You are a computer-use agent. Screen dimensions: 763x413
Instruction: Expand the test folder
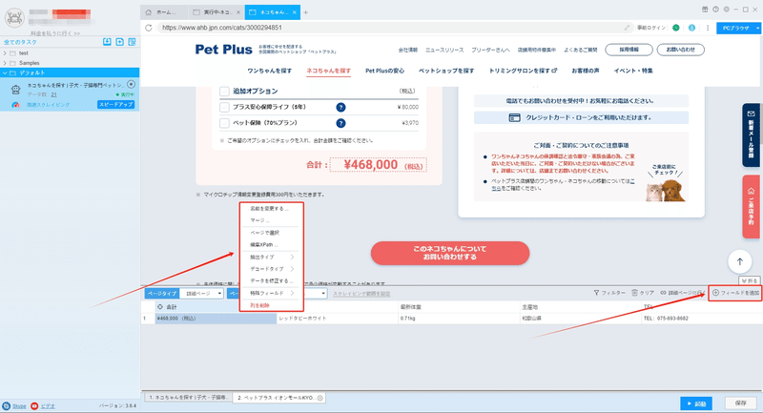(5, 53)
